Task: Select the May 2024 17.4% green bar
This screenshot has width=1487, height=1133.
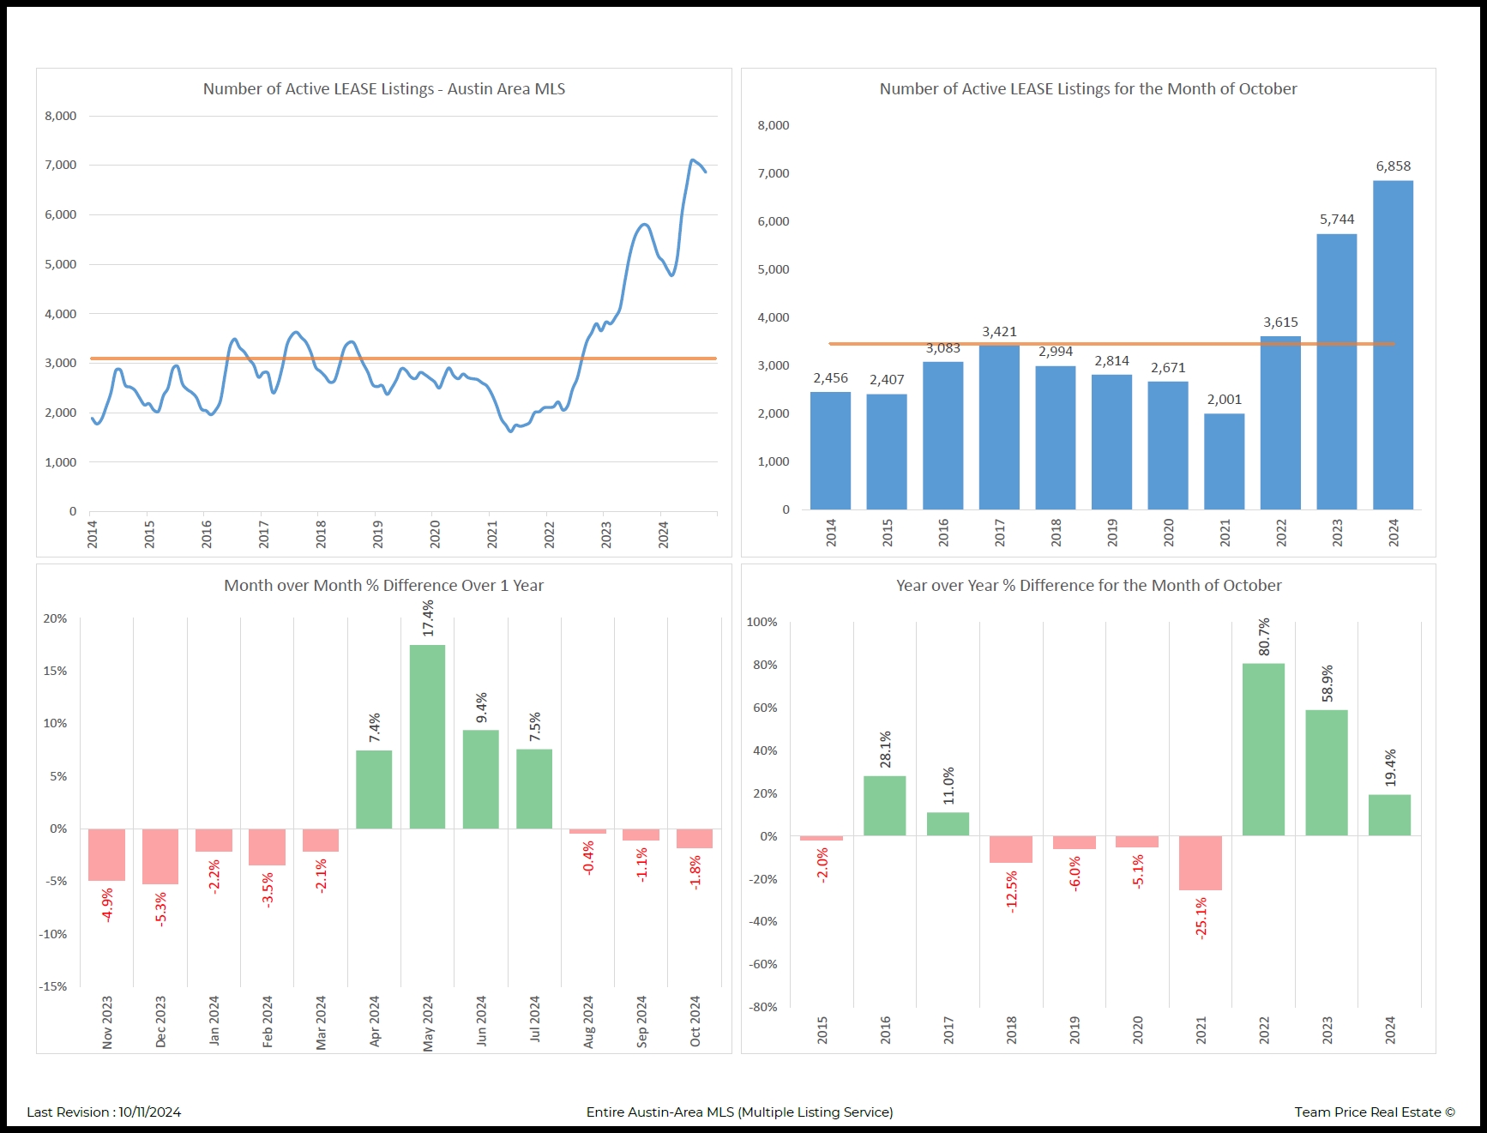Action: point(427,736)
